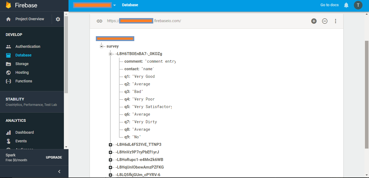Click the contact value "name"

point(148,69)
